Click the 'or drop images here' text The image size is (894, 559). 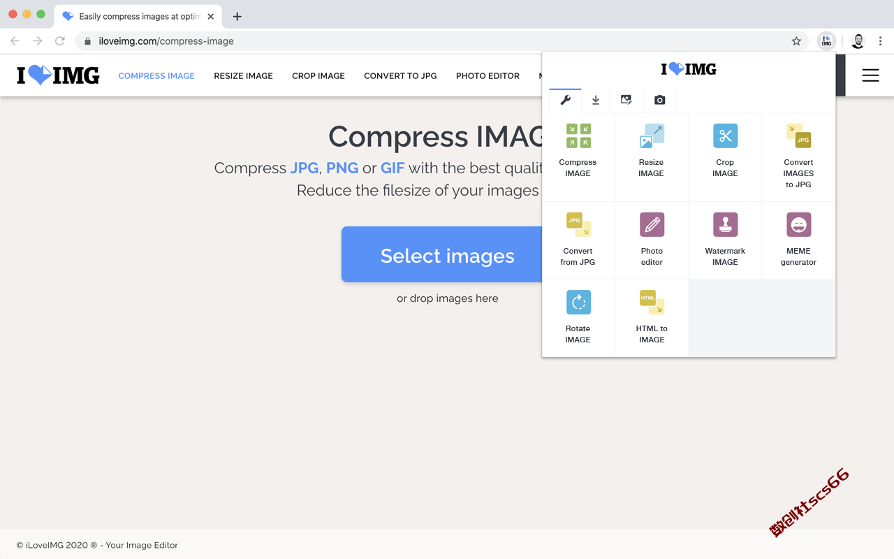click(x=448, y=298)
